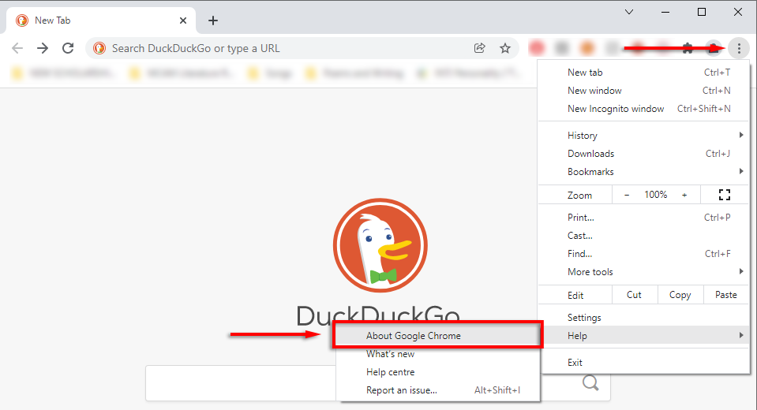Select What's new in Help submenu

pyautogui.click(x=438, y=354)
